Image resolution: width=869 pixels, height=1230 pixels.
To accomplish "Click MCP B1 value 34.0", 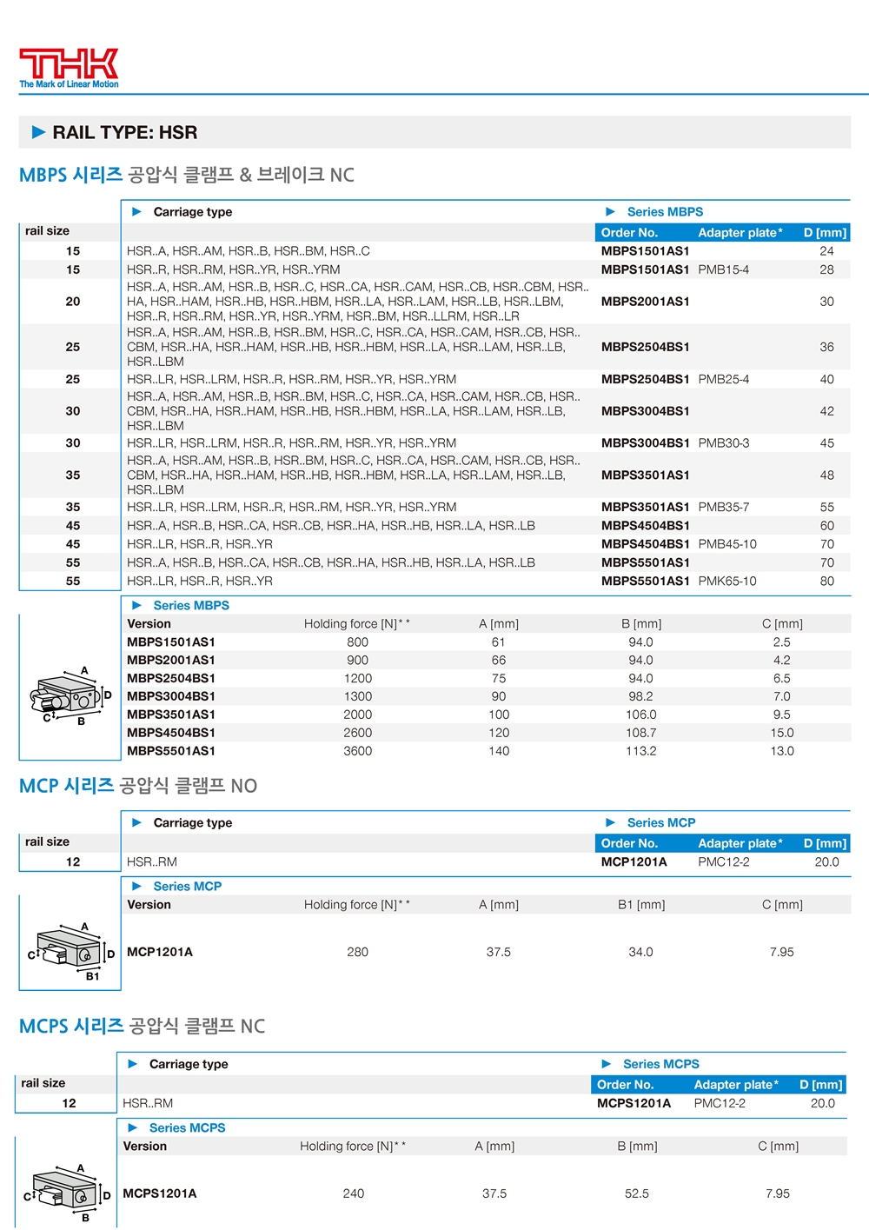I will 641,953.
